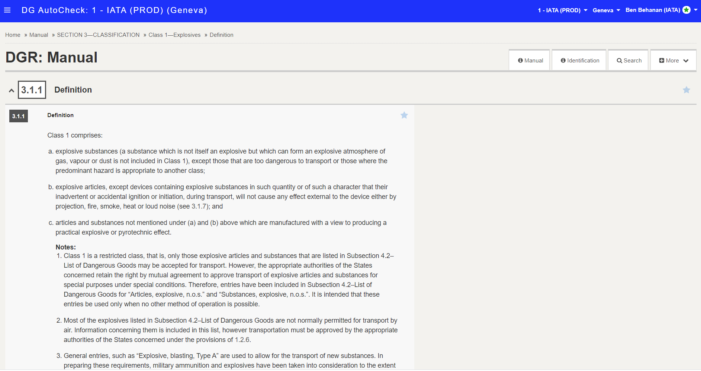Image resolution: width=701 pixels, height=371 pixels.
Task: Click the Definition breadcrumb item
Action: click(222, 35)
